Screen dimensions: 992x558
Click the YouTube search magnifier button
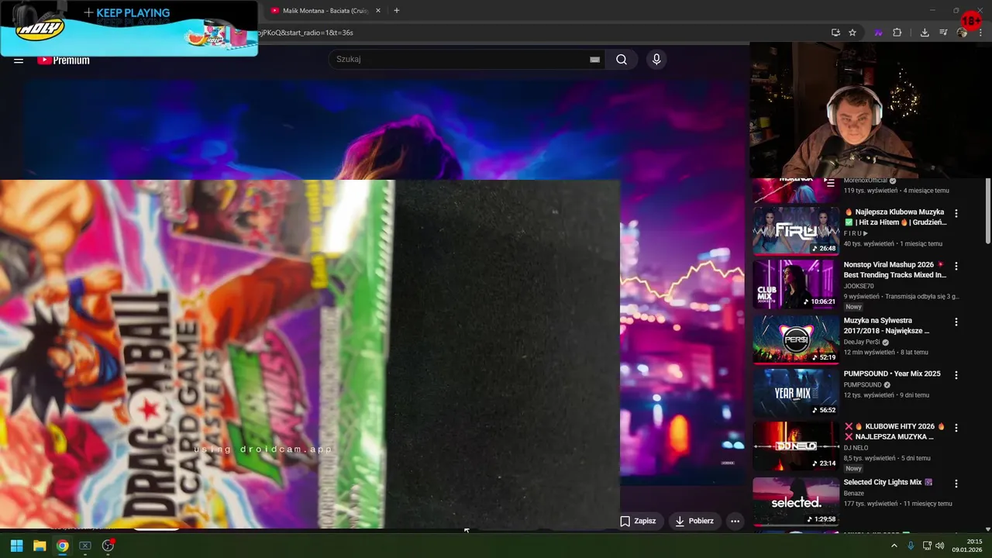[x=622, y=60]
